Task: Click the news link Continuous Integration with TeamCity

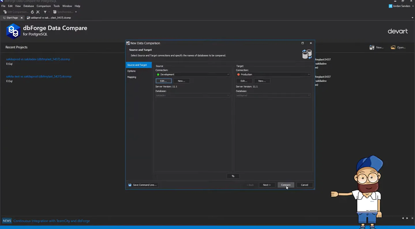Action: point(52,221)
